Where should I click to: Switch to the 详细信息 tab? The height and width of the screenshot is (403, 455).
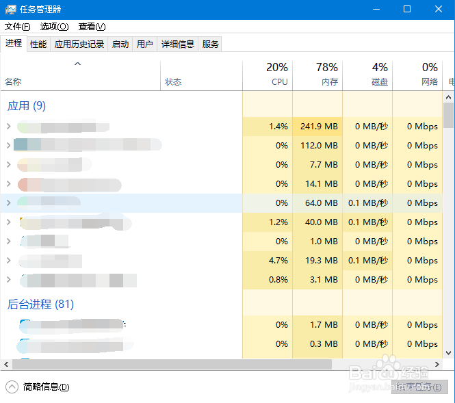(178, 44)
